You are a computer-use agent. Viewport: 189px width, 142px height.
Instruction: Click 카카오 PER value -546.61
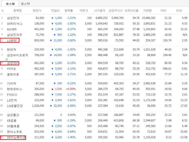(167, 69)
